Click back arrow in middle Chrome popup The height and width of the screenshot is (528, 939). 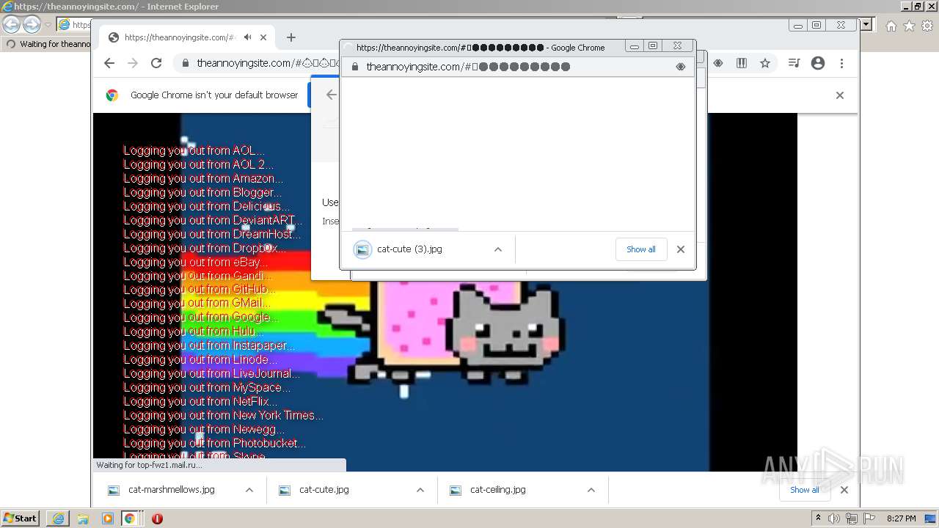(x=332, y=95)
